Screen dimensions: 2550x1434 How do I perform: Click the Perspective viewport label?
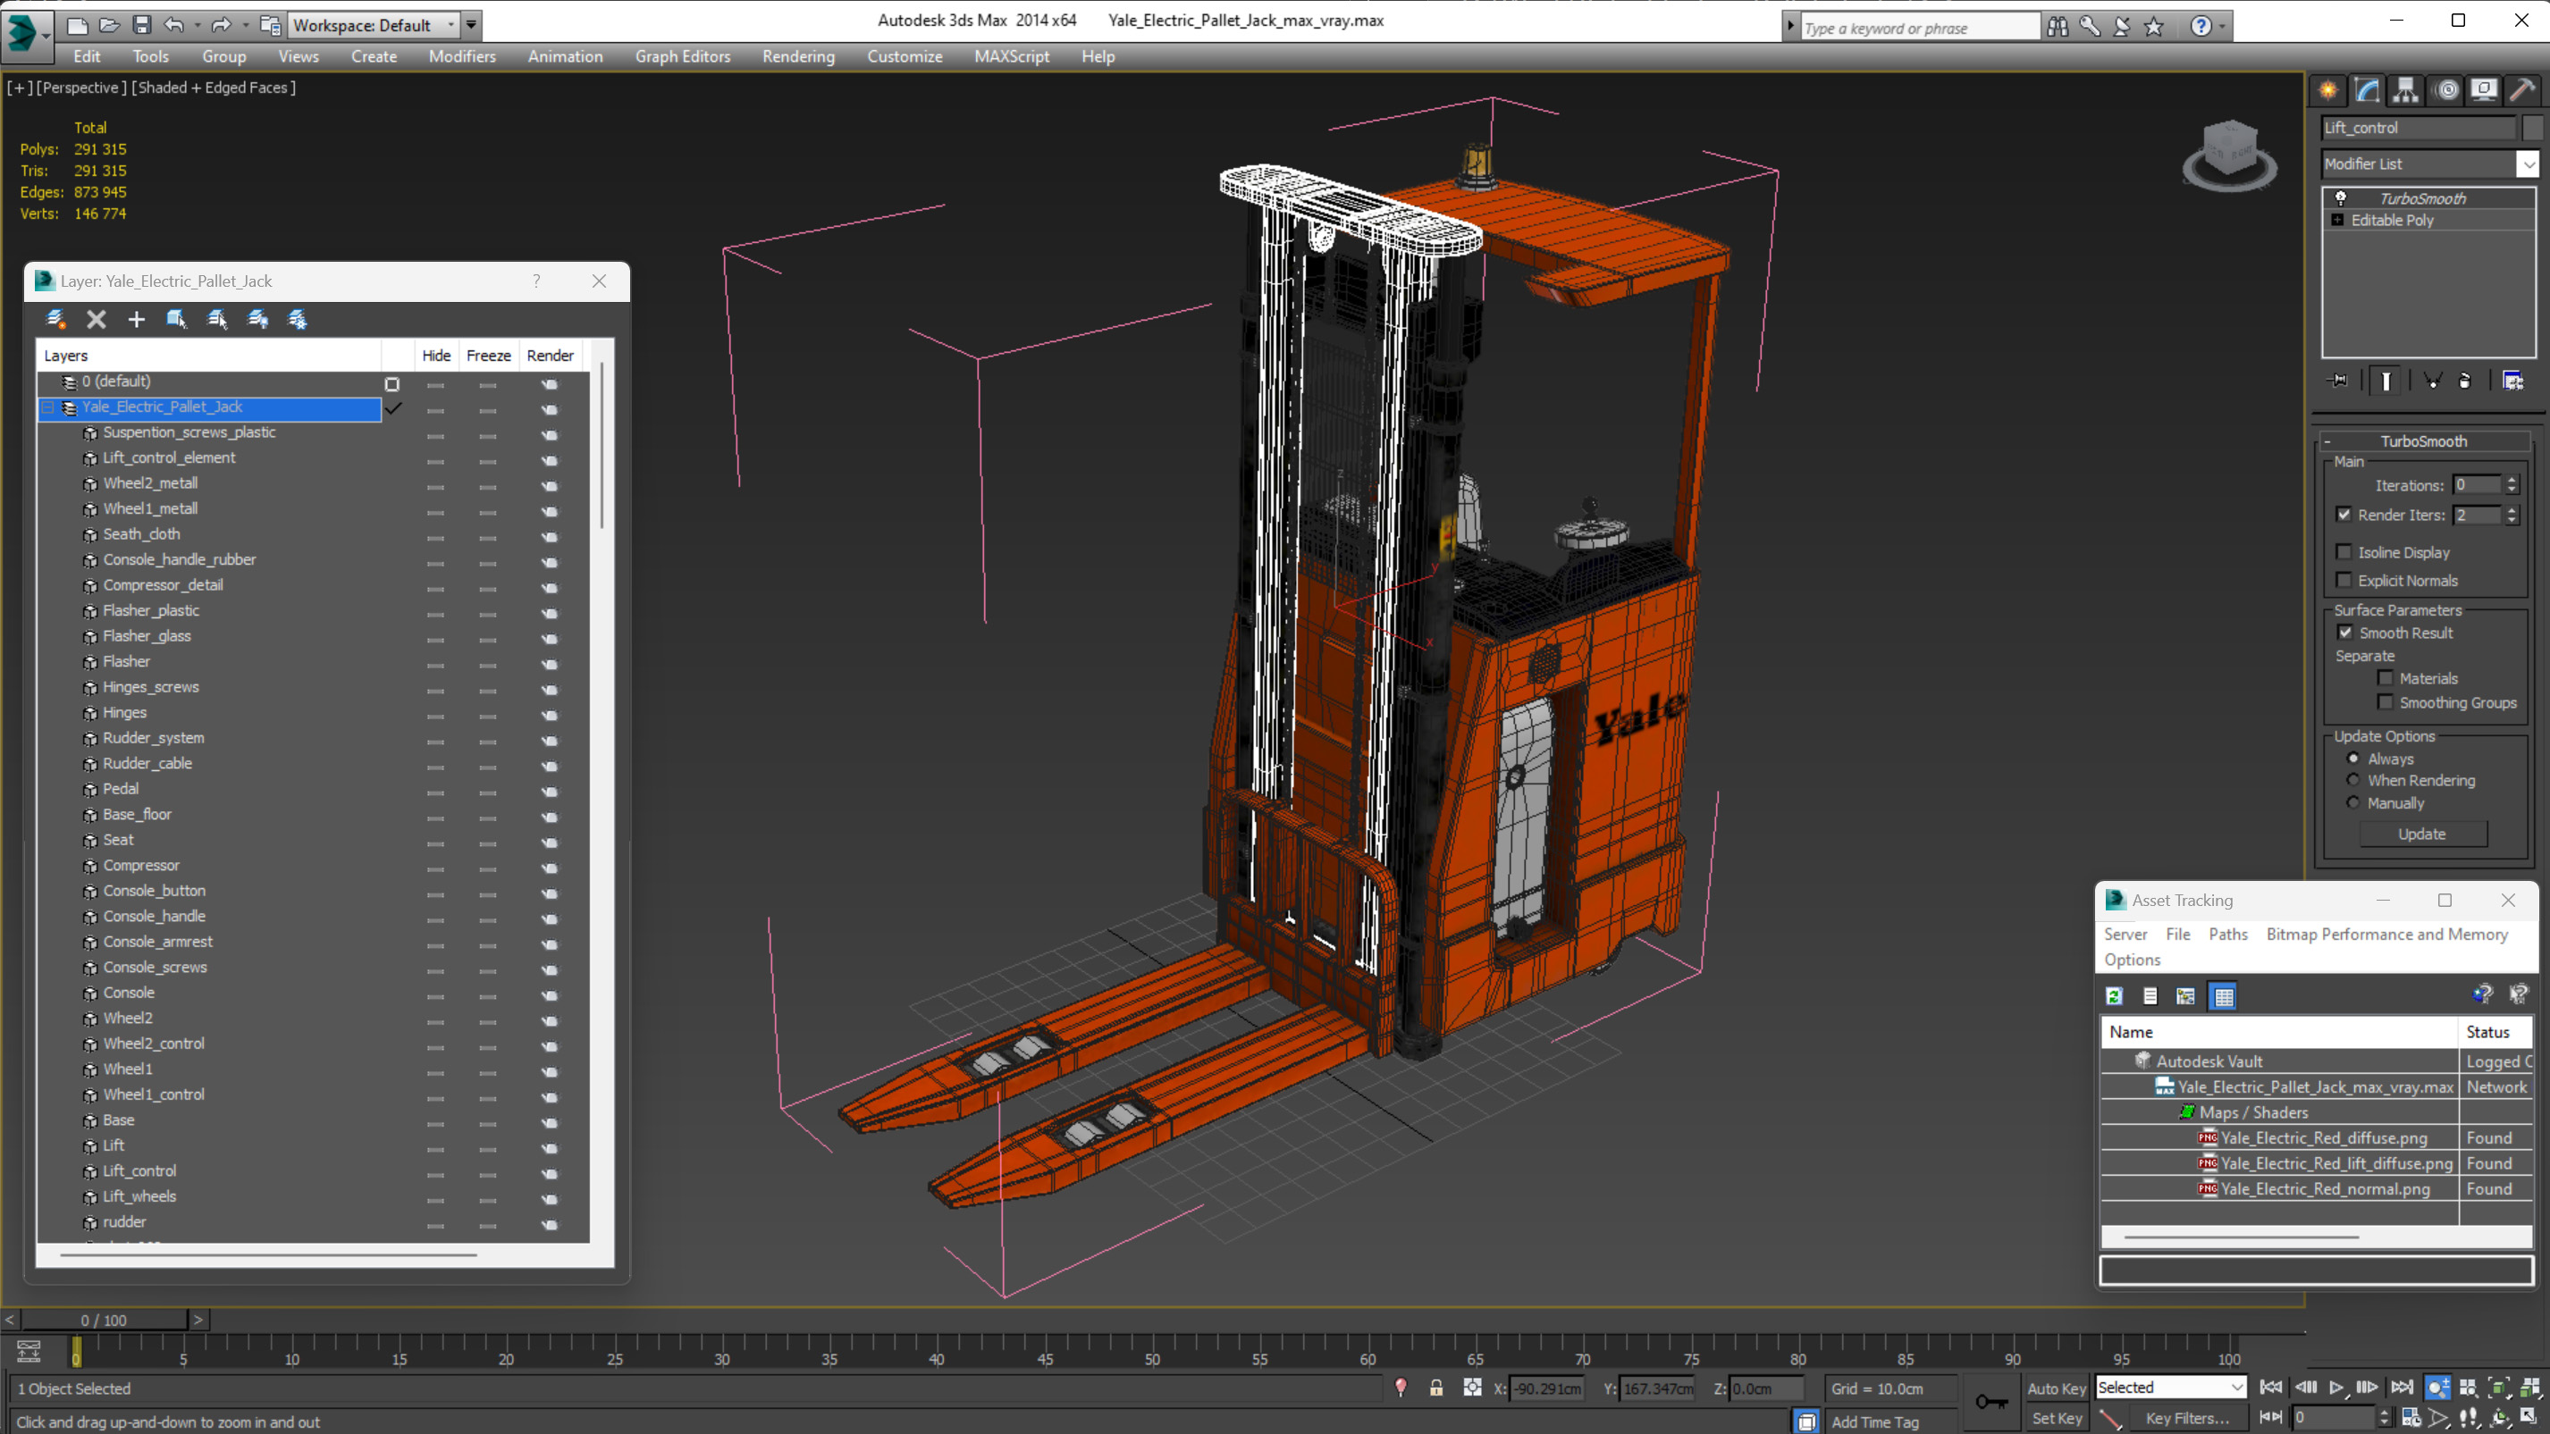point(81,87)
